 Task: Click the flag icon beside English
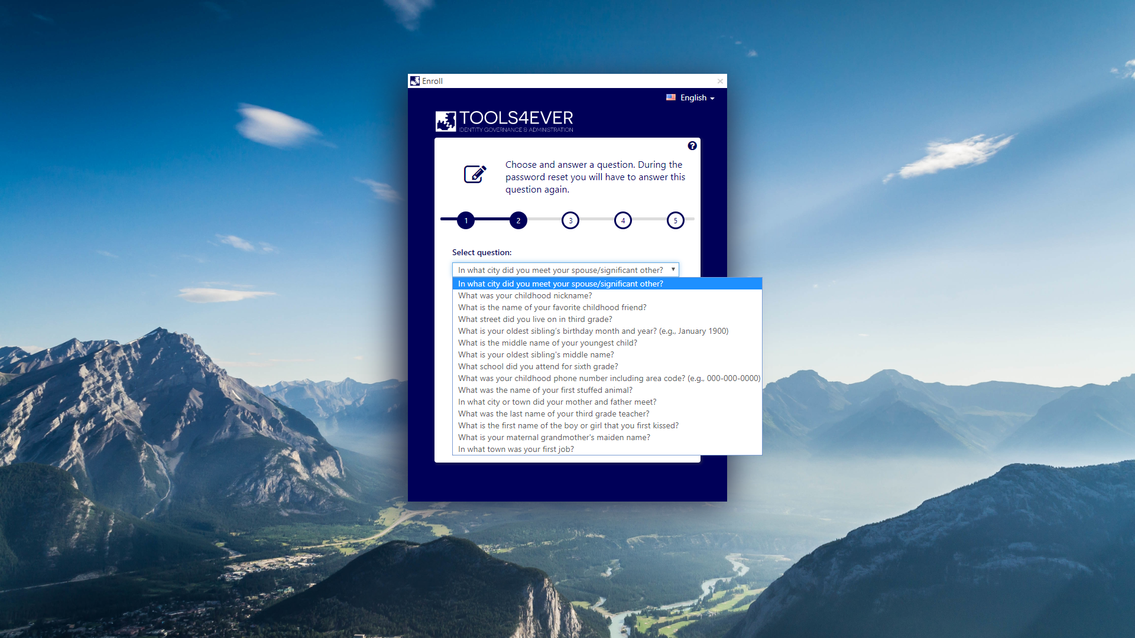click(x=671, y=97)
